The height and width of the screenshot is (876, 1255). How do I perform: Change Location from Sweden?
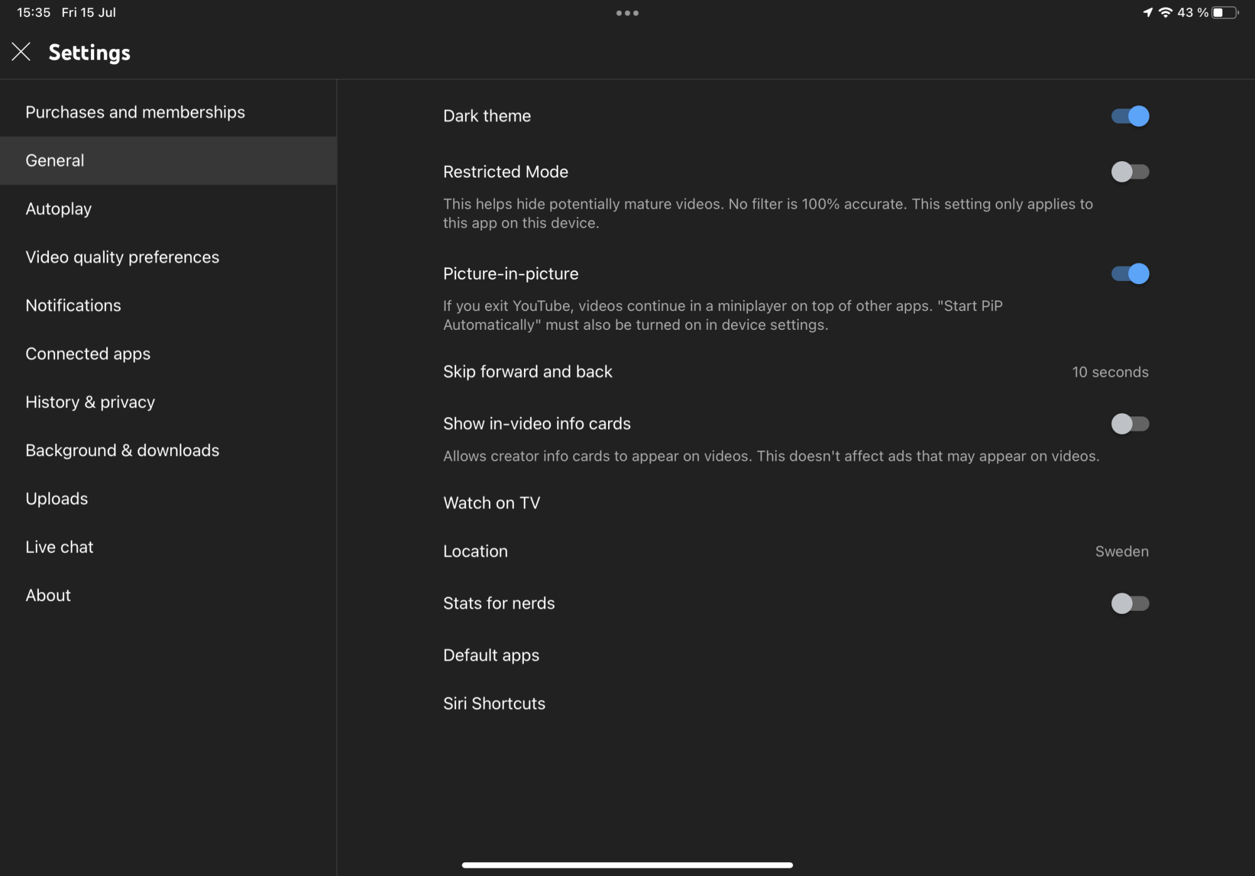(1121, 551)
